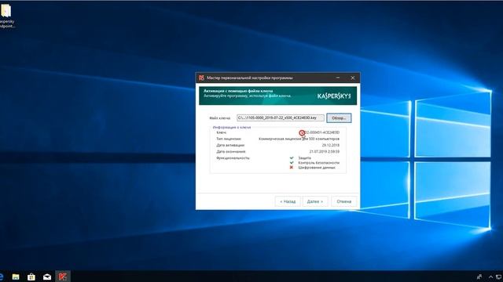Minimize the setup wizard window
This screenshot has width=503, height=282.
pos(338,78)
